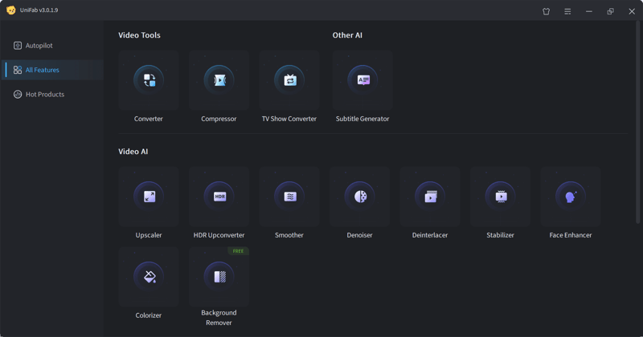
Task: Go to the Hot Products section
Action: click(44, 95)
